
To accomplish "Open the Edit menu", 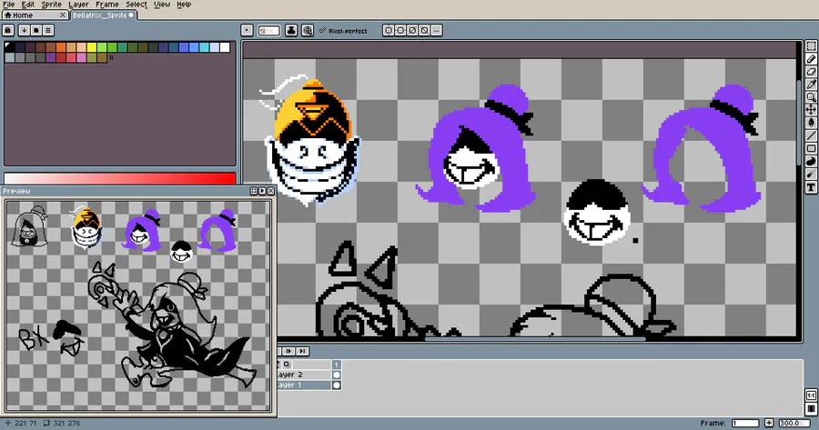I will 27,5.
